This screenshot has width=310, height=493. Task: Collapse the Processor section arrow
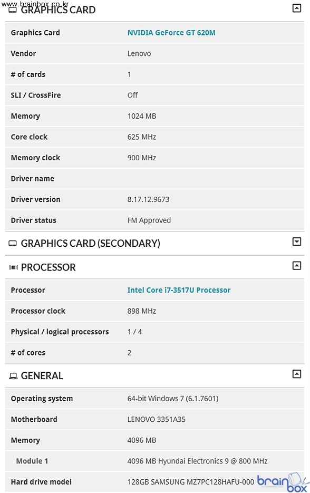click(296, 266)
